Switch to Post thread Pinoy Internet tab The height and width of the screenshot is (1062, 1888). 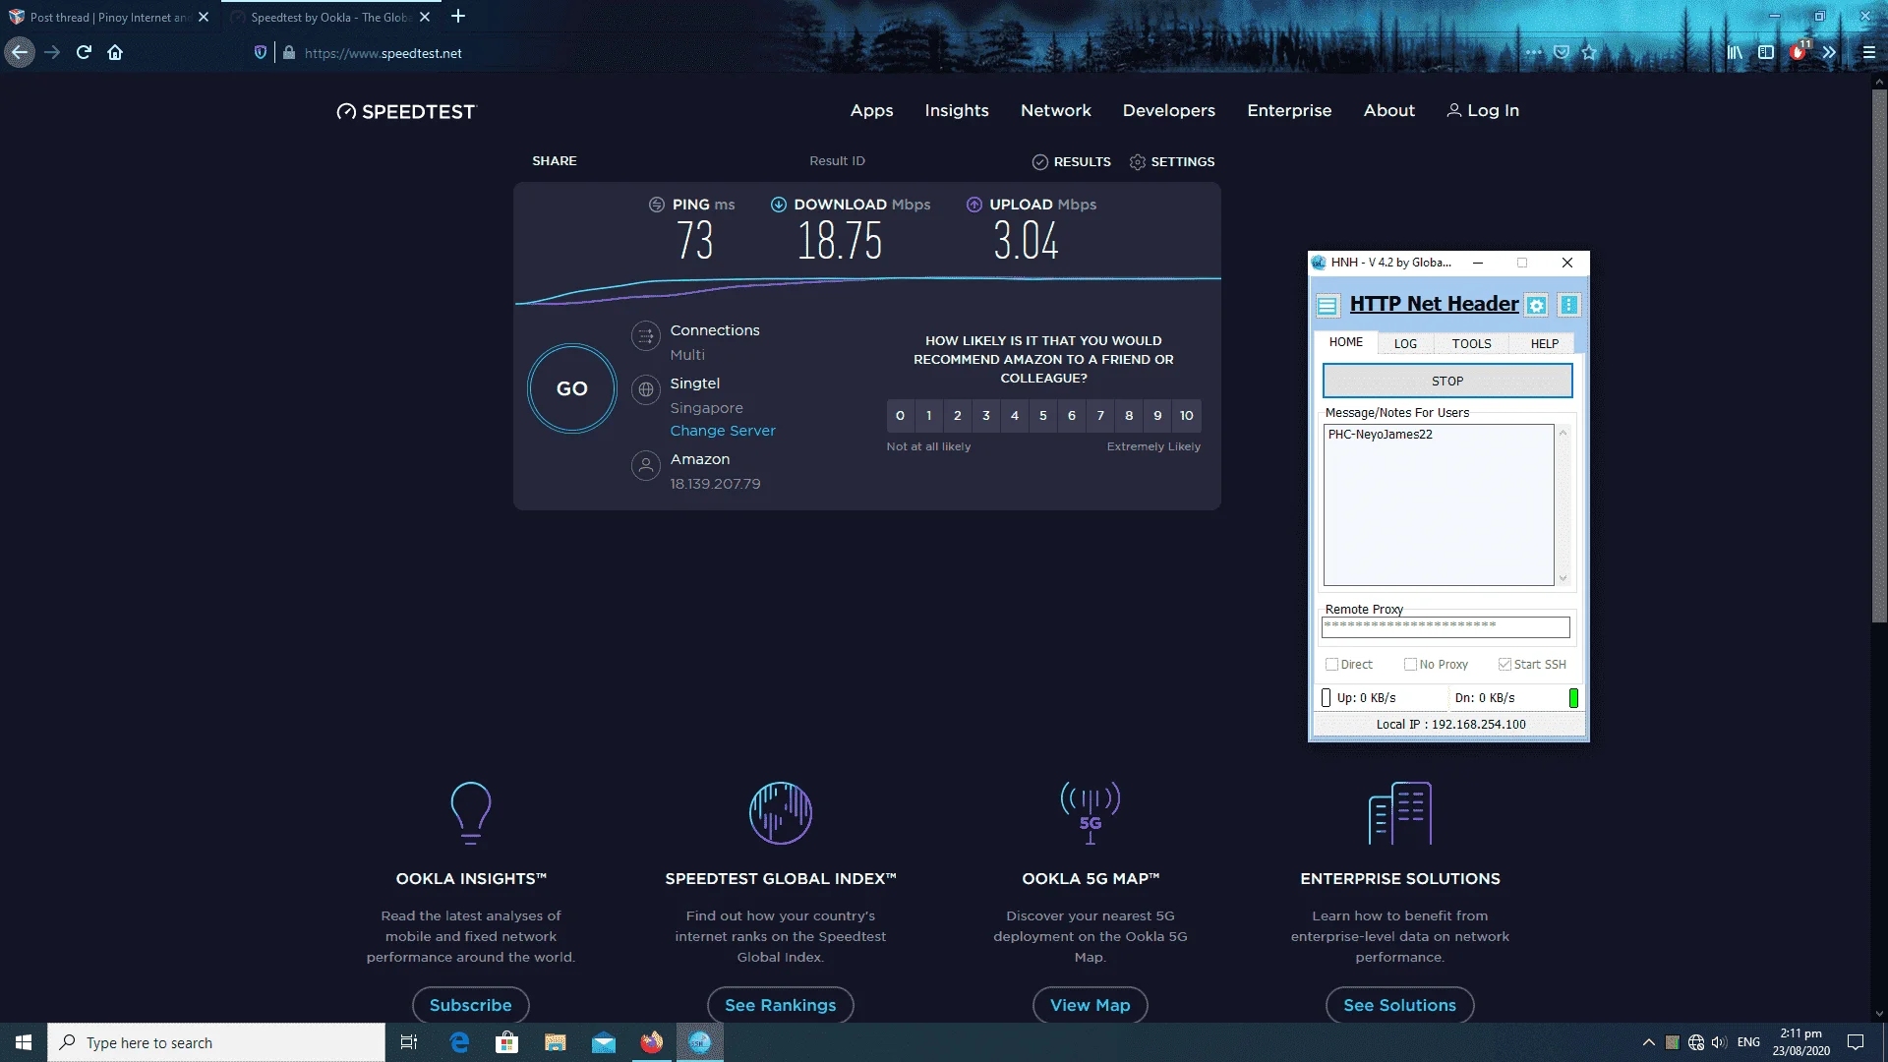click(108, 17)
